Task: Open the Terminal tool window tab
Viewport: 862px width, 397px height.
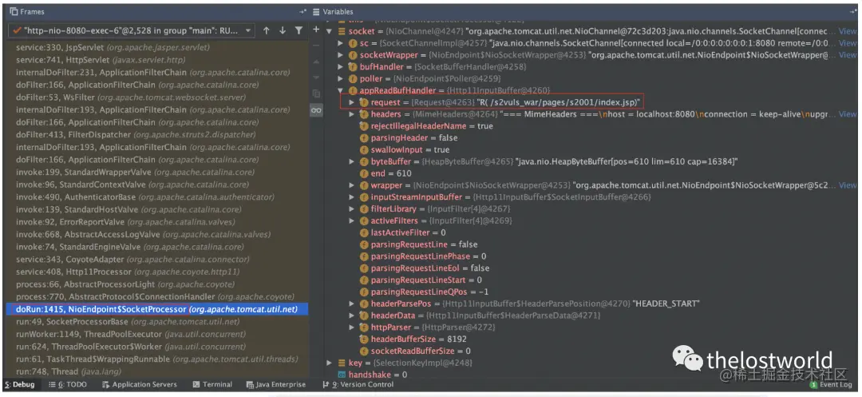Action: click(212, 384)
